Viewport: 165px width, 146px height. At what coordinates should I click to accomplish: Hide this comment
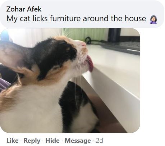(x=52, y=141)
